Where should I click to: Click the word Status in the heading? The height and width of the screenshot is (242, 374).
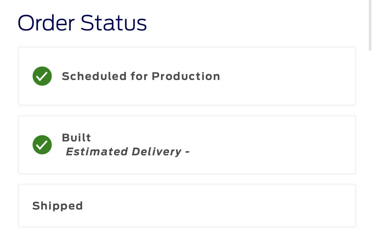click(114, 23)
